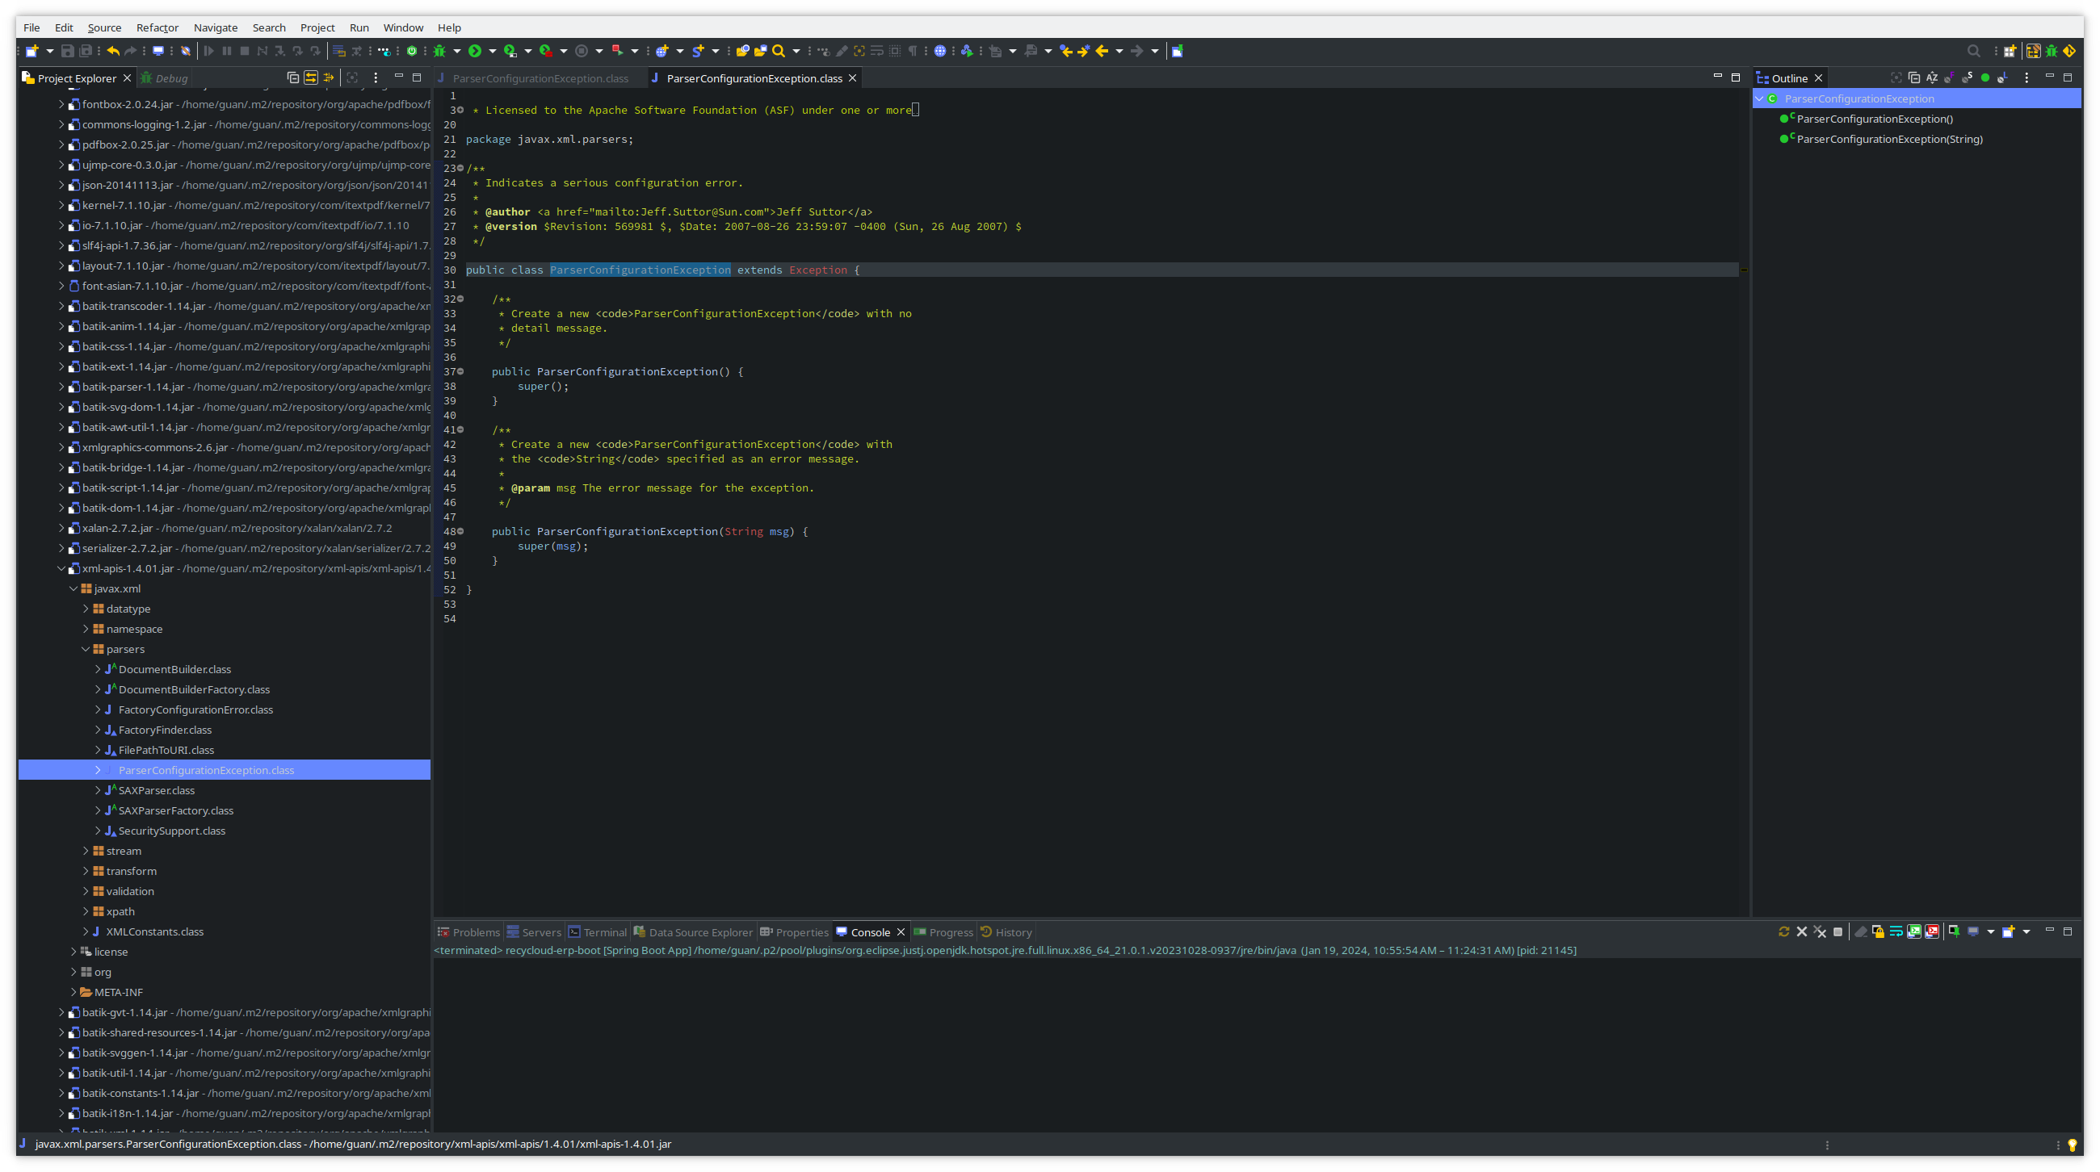This screenshot has height=1172, width=2100.
Task: Click the Debug bug icon in toolbar
Action: click(439, 52)
